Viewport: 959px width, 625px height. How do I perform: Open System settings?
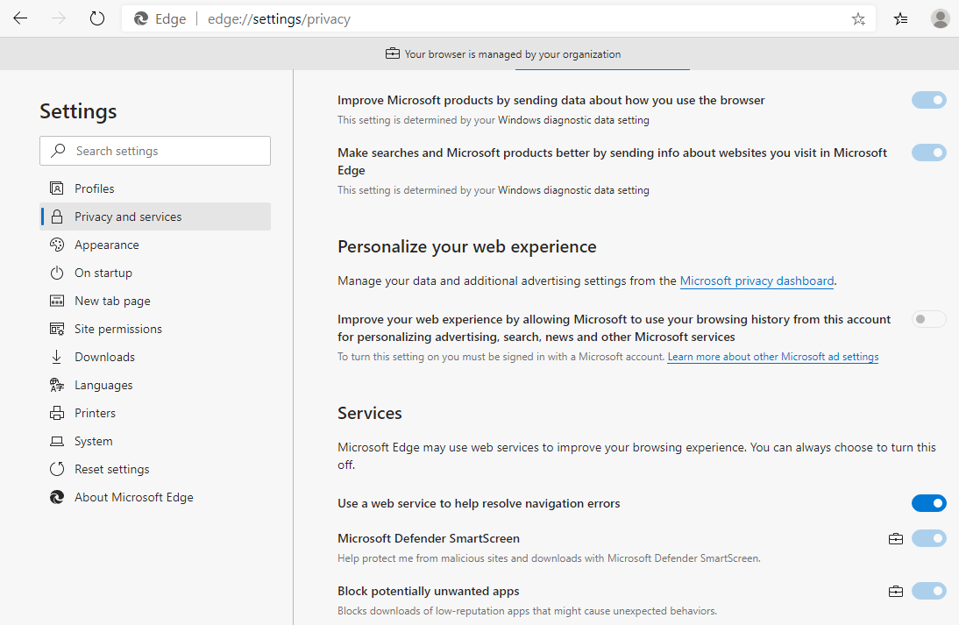[155, 442]
